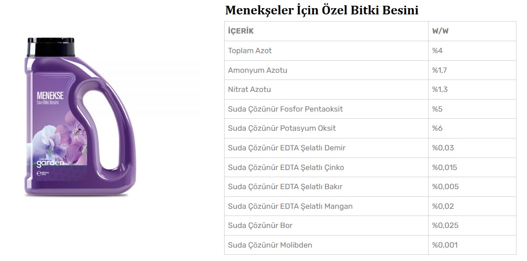Click the purple Menekşe bottle product image

pos(80,117)
